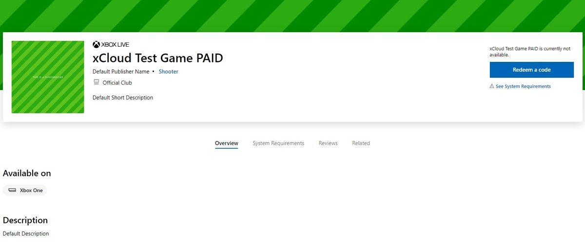The width and height of the screenshot is (585, 242).
Task: Click the xCloud Test Game PAID title
Action: [x=157, y=58]
